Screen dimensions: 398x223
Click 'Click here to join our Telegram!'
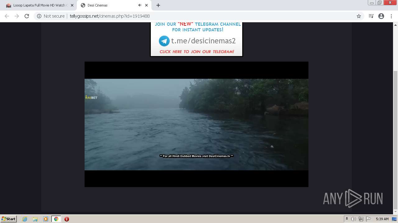tap(197, 52)
